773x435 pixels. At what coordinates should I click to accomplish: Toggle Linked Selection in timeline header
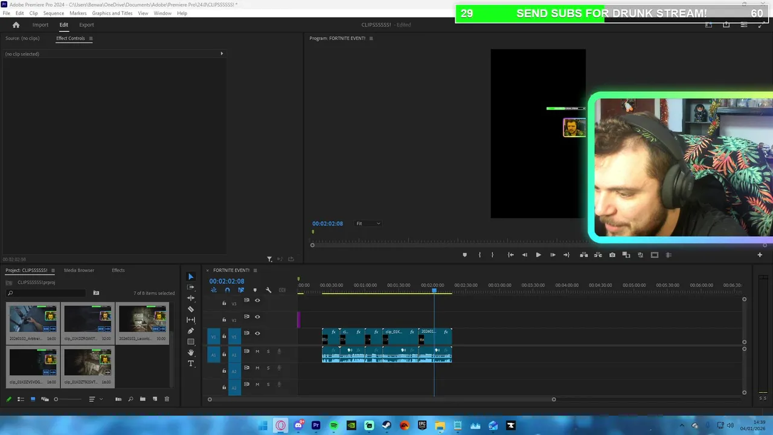(x=241, y=290)
